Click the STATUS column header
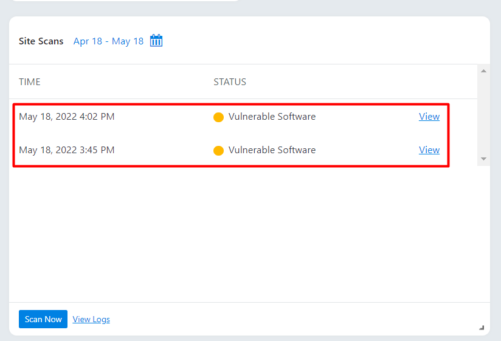The height and width of the screenshot is (341, 501). [230, 81]
